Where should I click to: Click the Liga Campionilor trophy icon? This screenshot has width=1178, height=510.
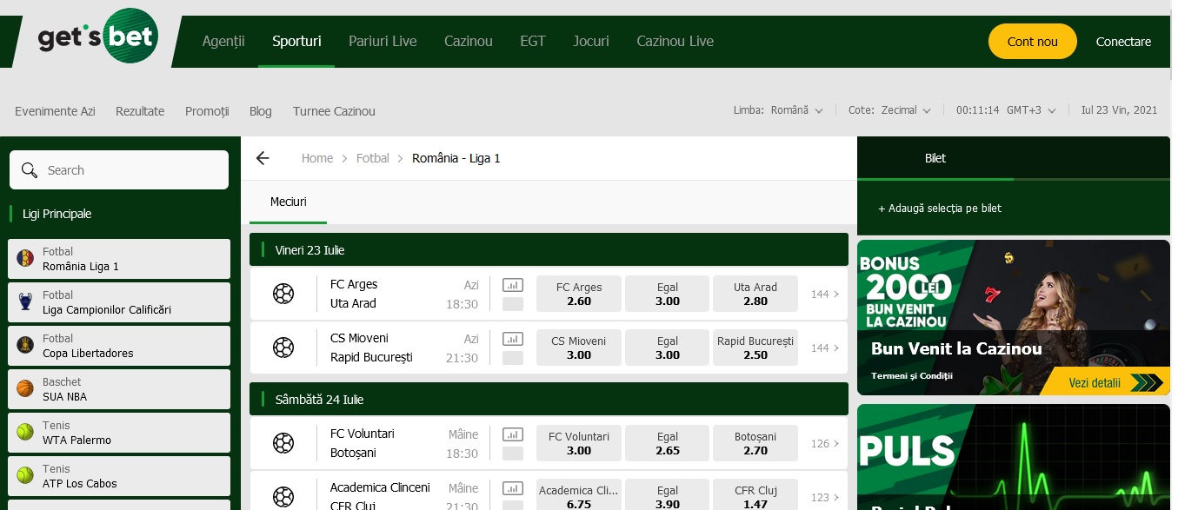tap(25, 301)
